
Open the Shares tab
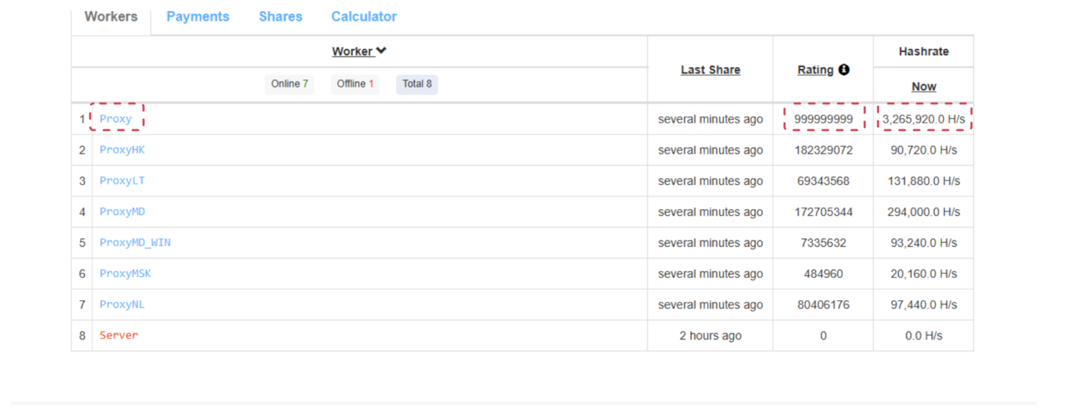(x=280, y=17)
